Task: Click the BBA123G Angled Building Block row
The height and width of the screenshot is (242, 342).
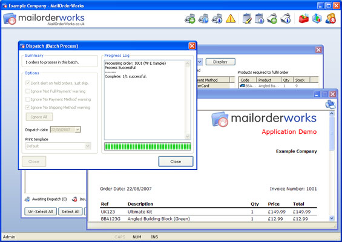Action: point(208,218)
